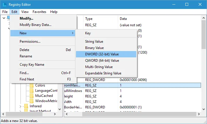Open the Favorites menu
Viewport: 207px width, 124px height.
39,12
